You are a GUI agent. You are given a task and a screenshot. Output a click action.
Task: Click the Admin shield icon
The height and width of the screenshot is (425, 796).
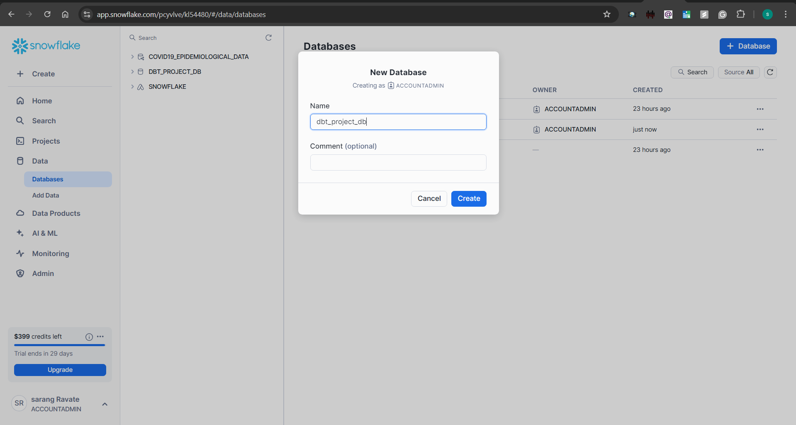(x=20, y=274)
